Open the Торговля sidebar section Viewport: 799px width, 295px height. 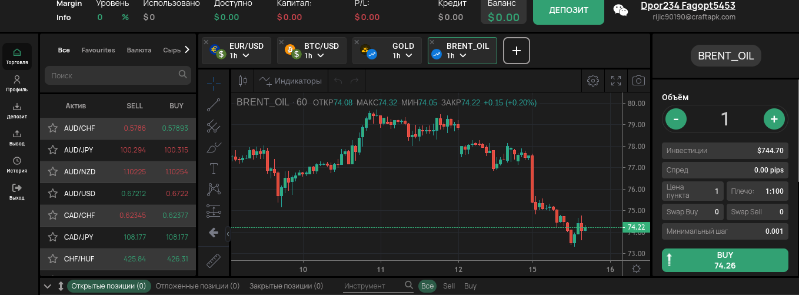(x=16, y=56)
